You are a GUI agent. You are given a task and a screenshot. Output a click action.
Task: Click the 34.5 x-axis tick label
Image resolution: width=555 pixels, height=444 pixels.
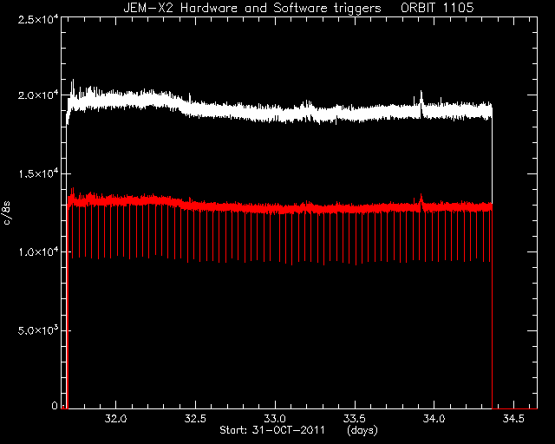tap(513, 419)
